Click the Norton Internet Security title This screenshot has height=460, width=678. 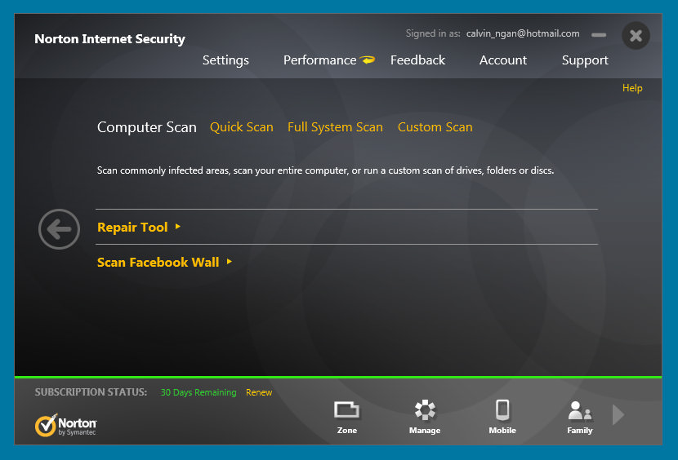pos(109,39)
